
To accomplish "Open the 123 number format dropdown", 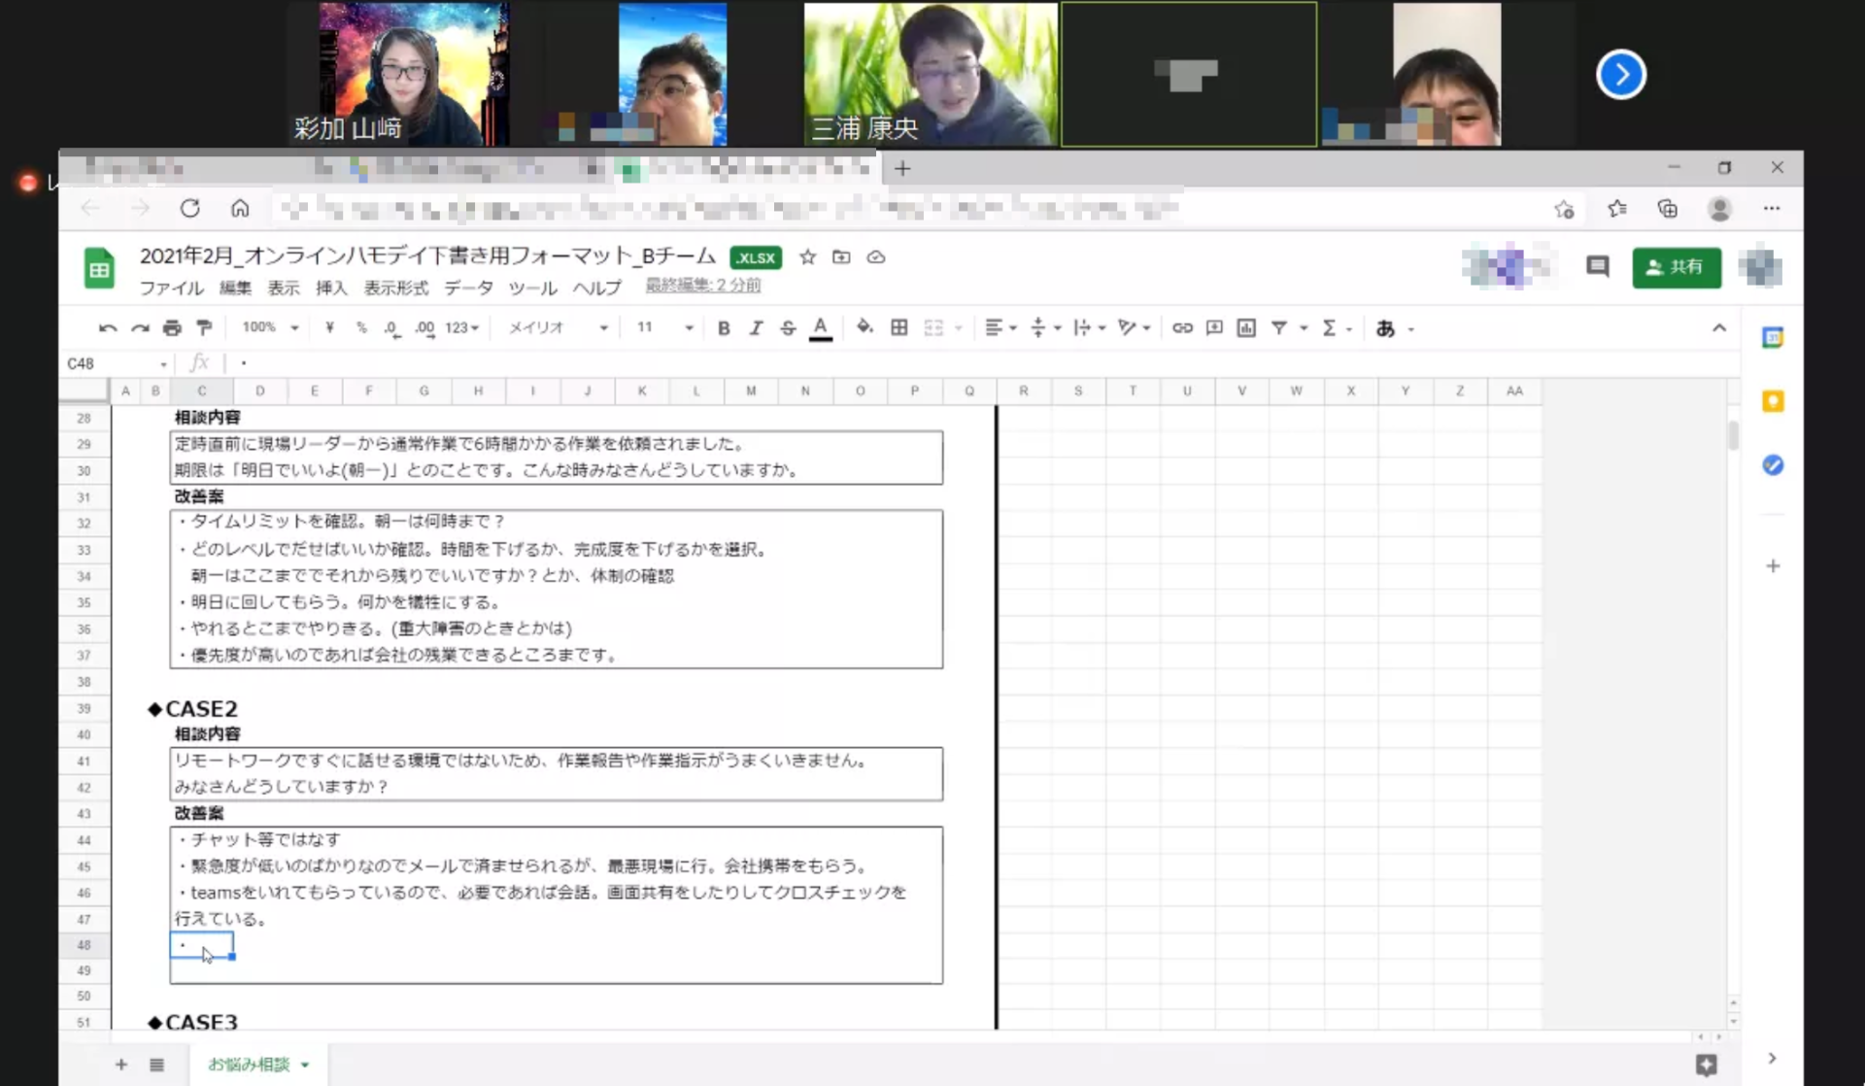I will click(462, 328).
